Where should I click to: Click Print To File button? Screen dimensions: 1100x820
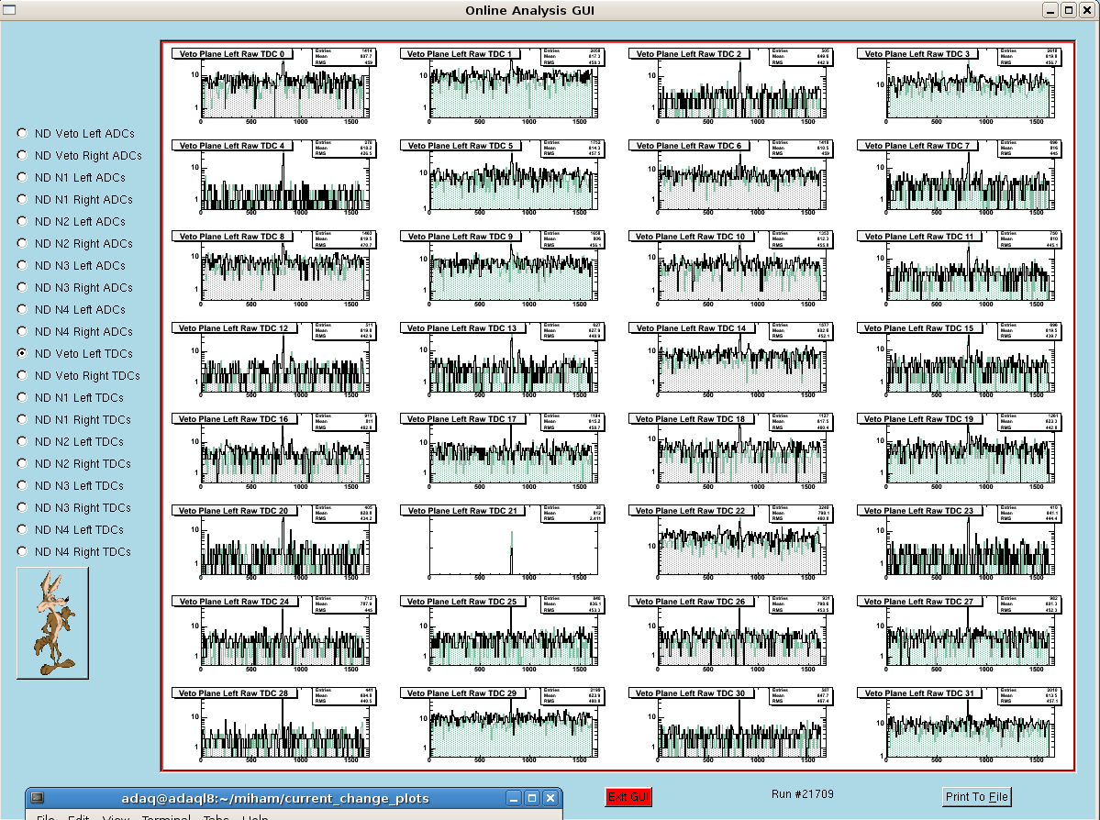click(x=976, y=797)
